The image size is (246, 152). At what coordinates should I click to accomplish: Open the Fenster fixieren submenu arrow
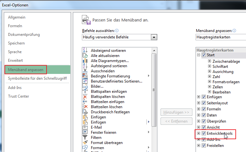(x=148, y=132)
